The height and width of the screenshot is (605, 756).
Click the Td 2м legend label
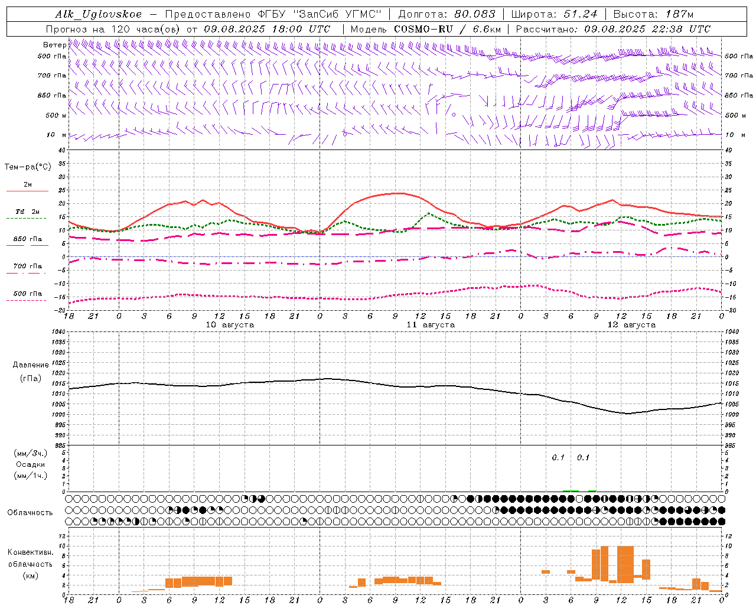(28, 212)
